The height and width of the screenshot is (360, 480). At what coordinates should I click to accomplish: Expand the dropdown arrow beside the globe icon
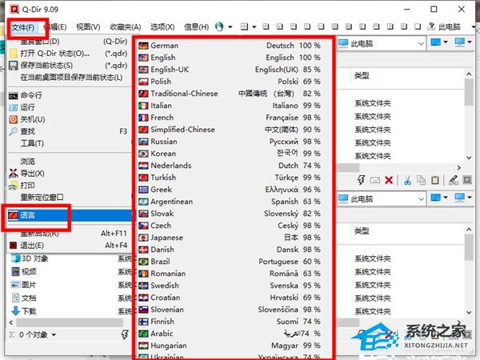pyautogui.click(x=230, y=27)
